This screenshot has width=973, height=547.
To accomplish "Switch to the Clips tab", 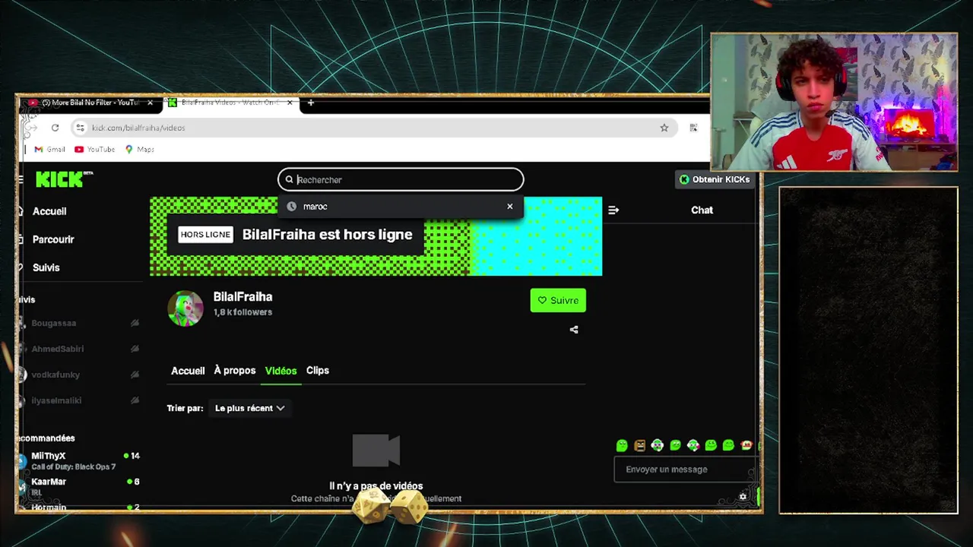I will pyautogui.click(x=318, y=371).
